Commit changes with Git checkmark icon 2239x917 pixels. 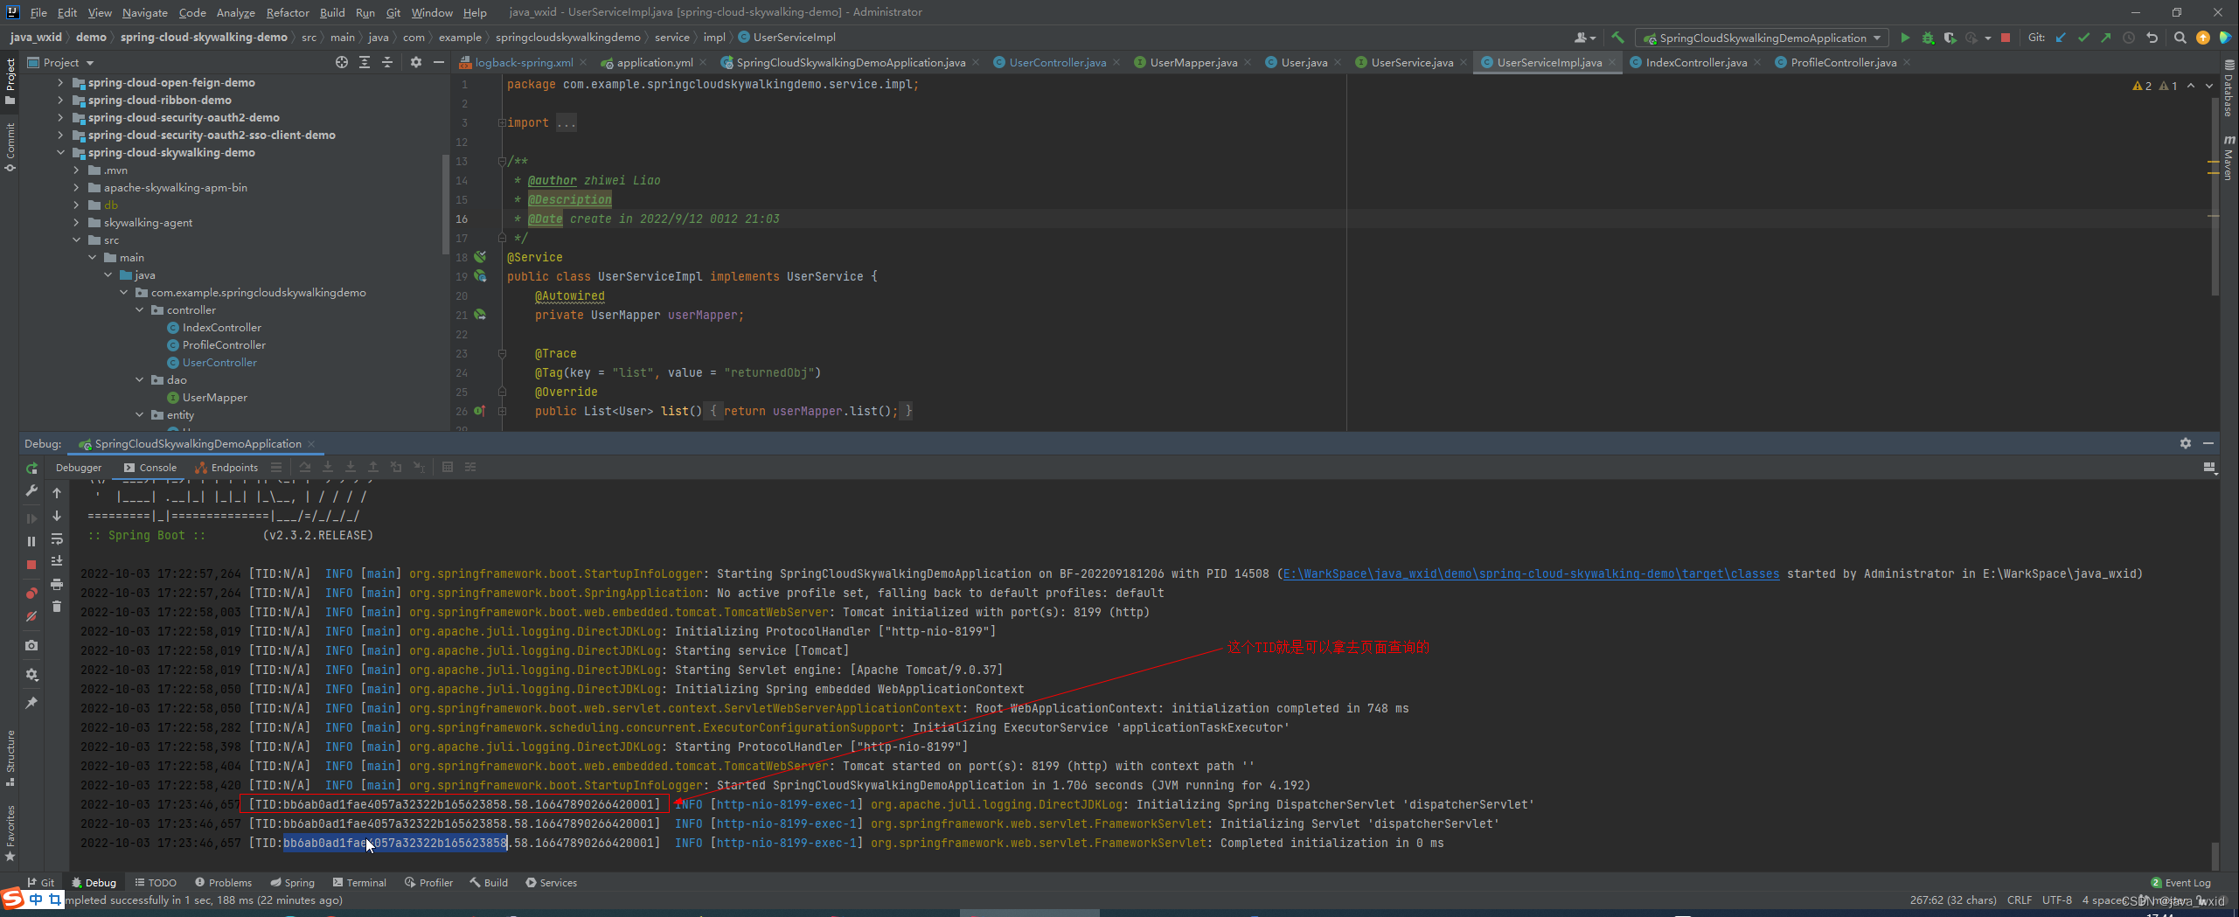coord(2083,38)
